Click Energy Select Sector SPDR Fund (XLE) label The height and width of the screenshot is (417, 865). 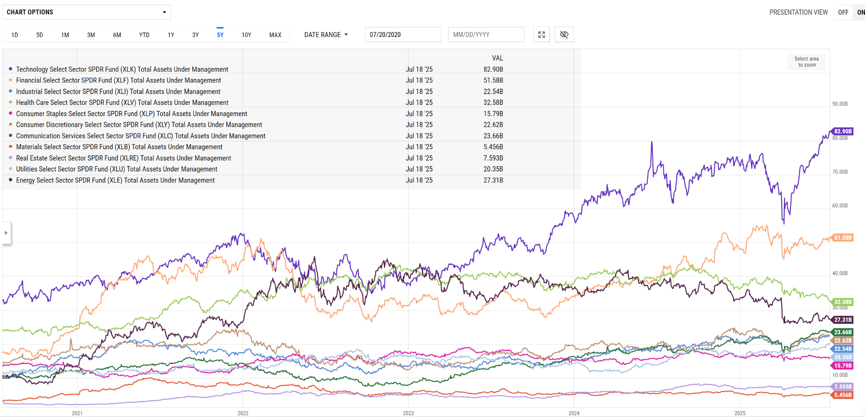[x=115, y=180]
